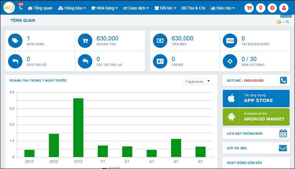Screen dimensions: 295x169
Task: Go to Tổng quan menu item
Action: (40, 8)
